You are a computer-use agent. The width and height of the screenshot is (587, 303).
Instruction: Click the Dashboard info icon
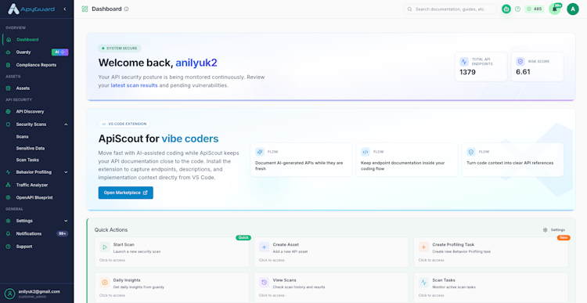[126, 9]
